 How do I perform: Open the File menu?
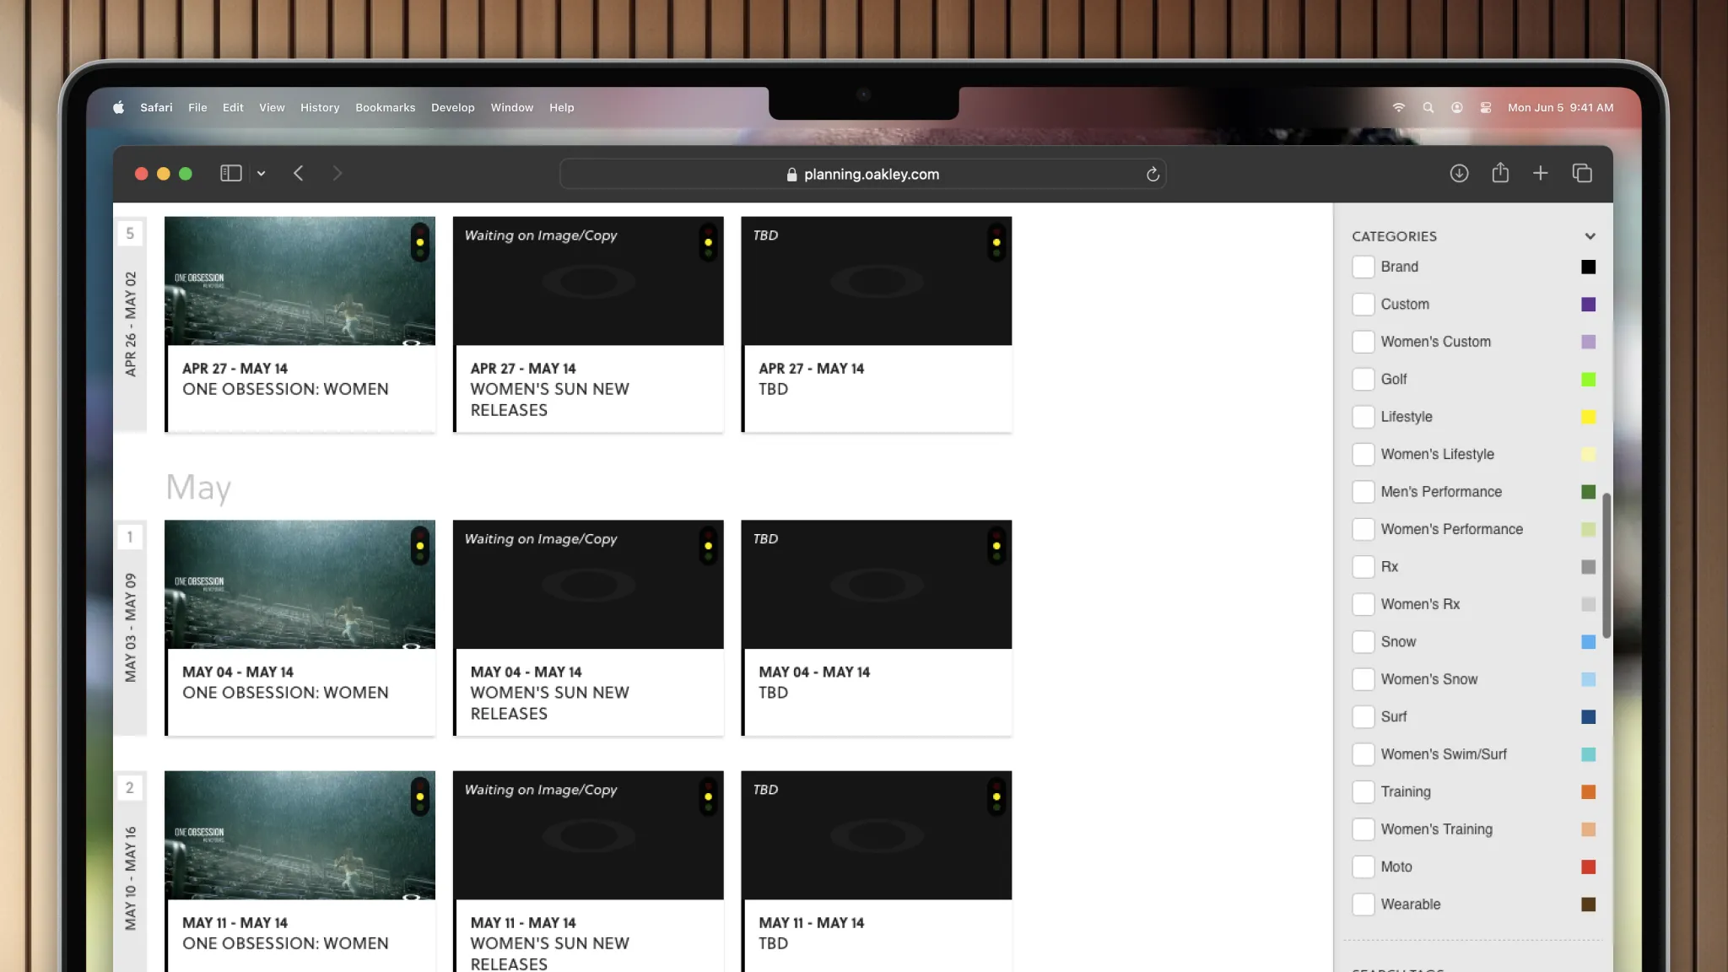pos(197,107)
